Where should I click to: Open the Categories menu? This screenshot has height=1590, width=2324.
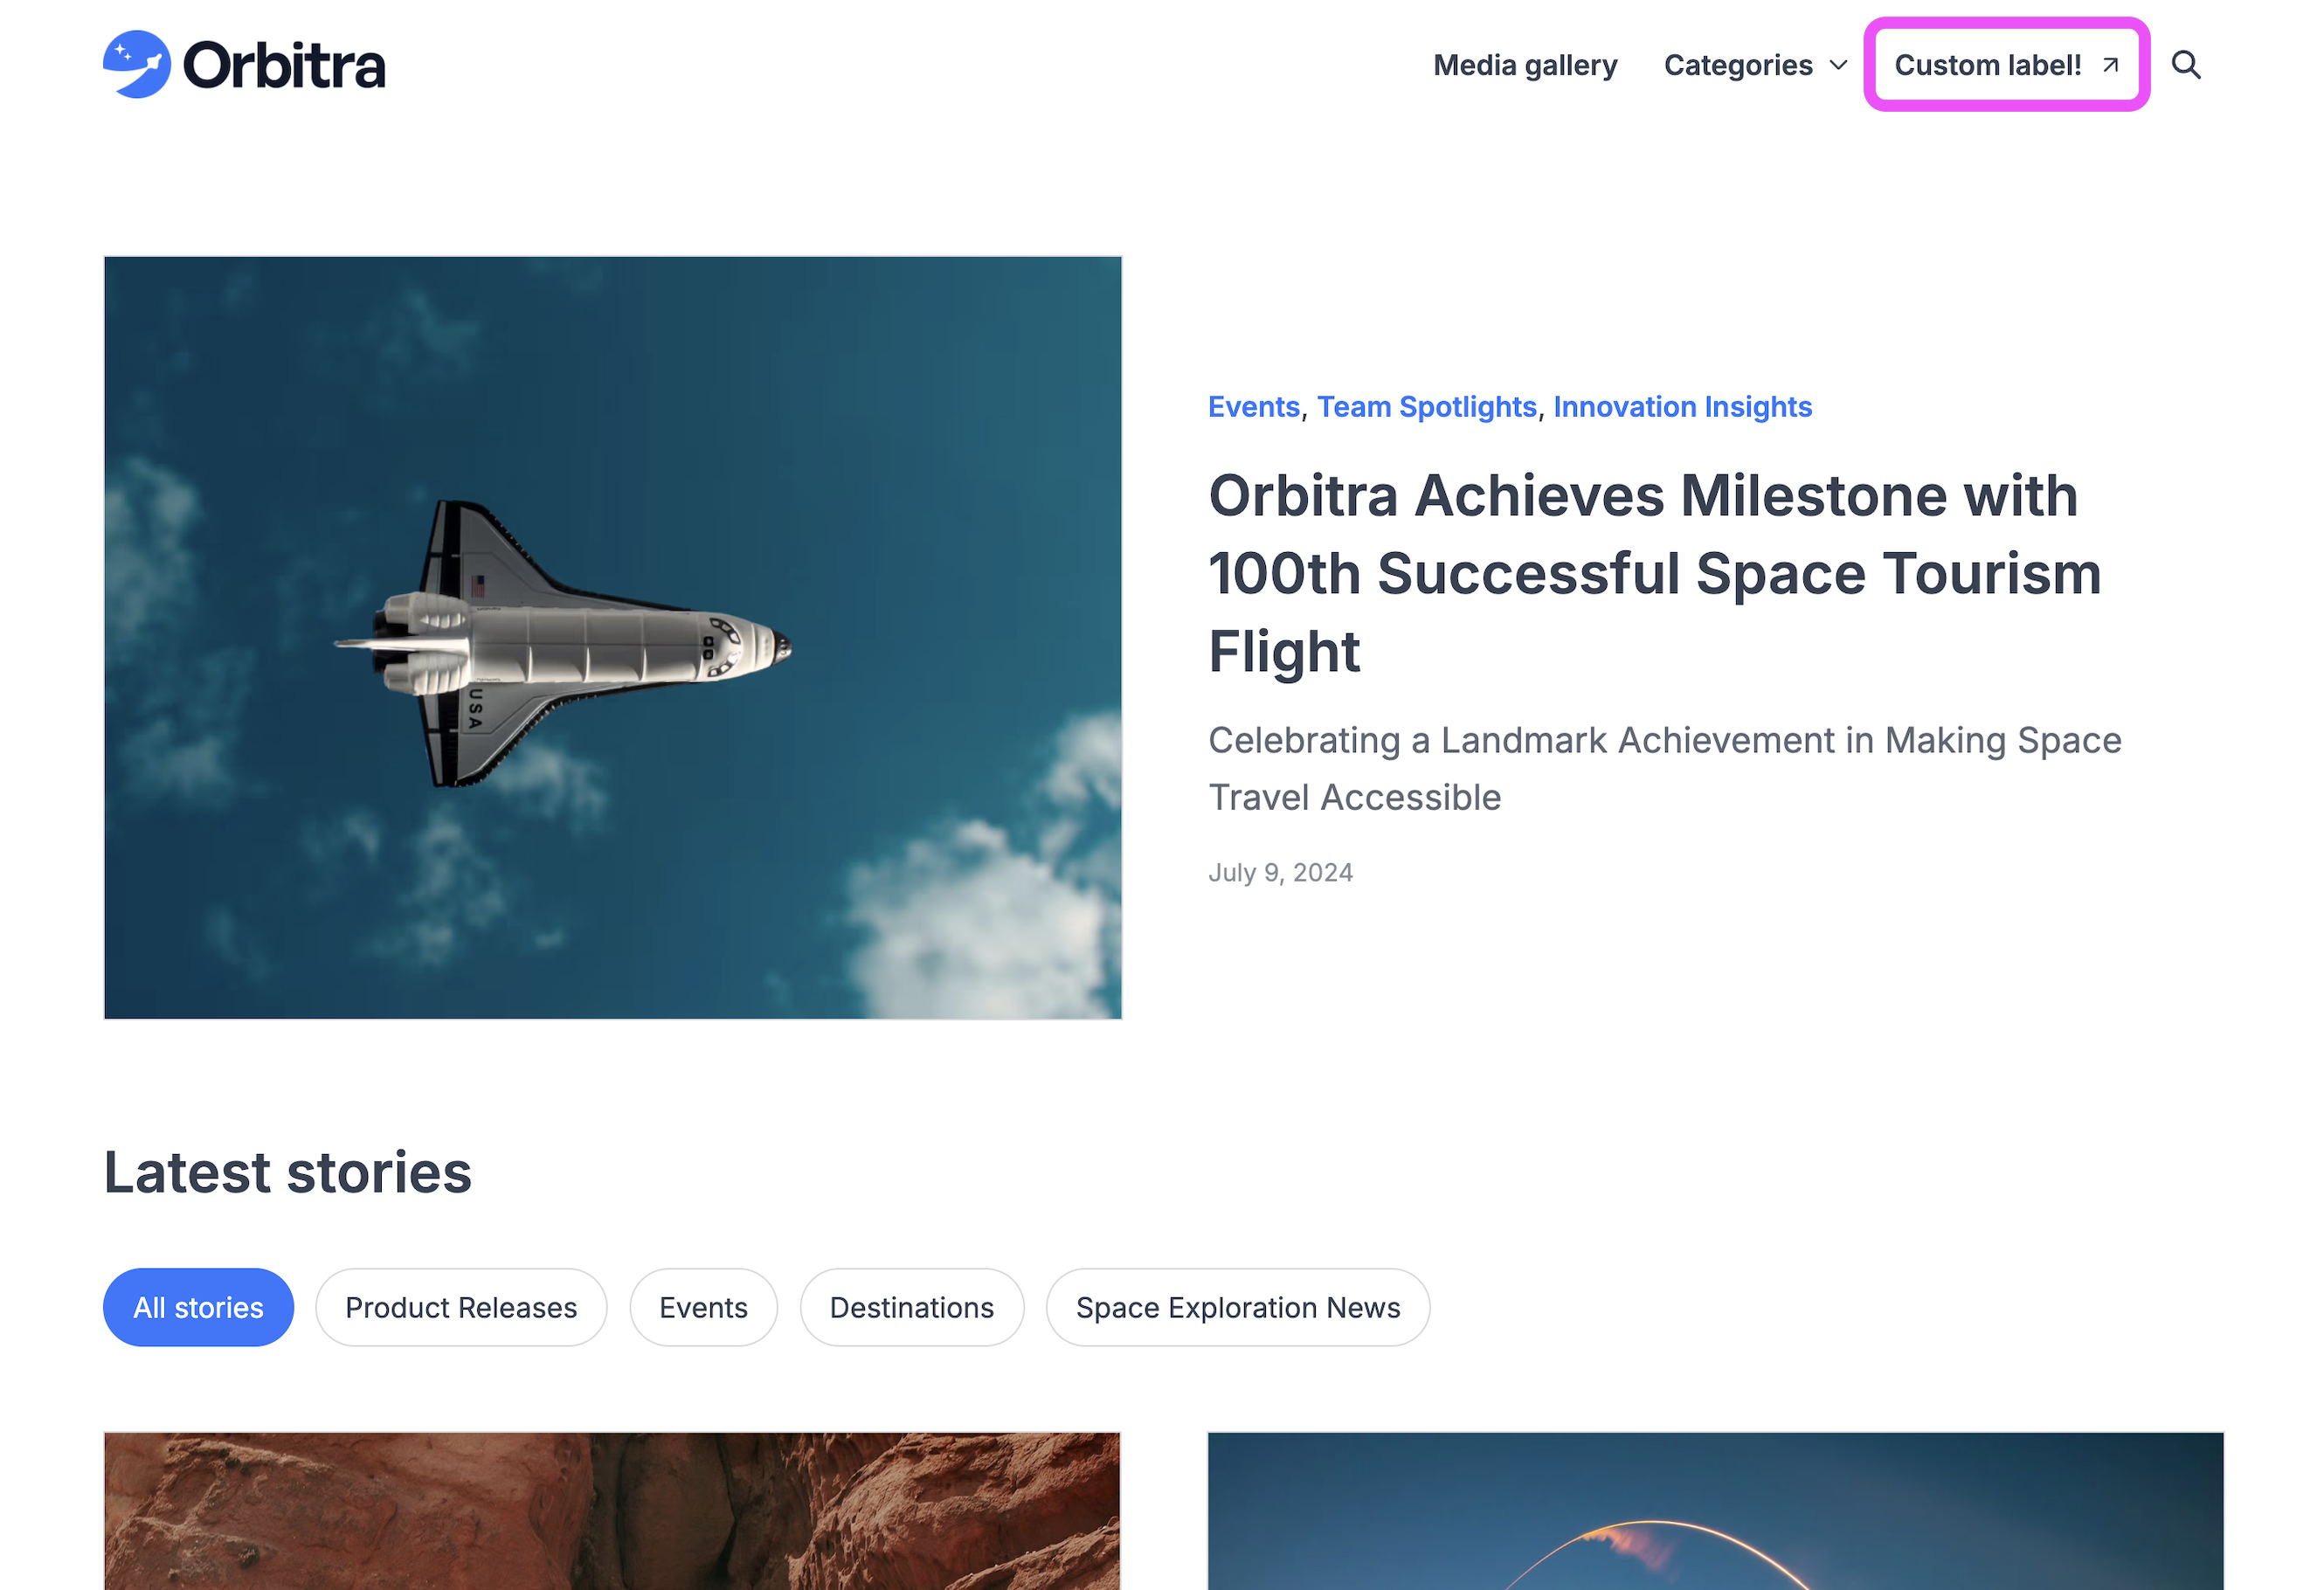pos(1738,65)
